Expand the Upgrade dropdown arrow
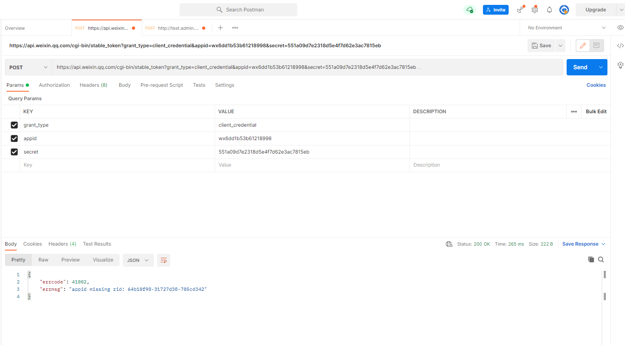The height and width of the screenshot is (345, 625). pyautogui.click(x=621, y=10)
